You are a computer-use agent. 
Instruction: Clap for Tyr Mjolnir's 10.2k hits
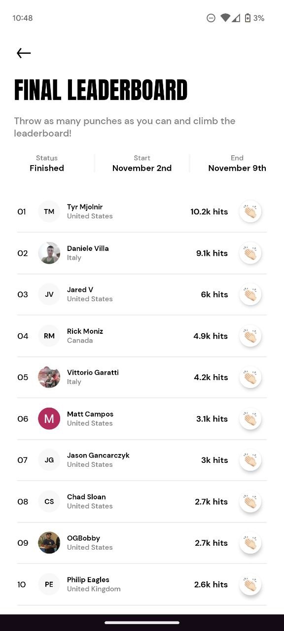click(x=250, y=211)
